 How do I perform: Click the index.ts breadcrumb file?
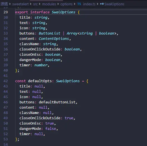89,4
